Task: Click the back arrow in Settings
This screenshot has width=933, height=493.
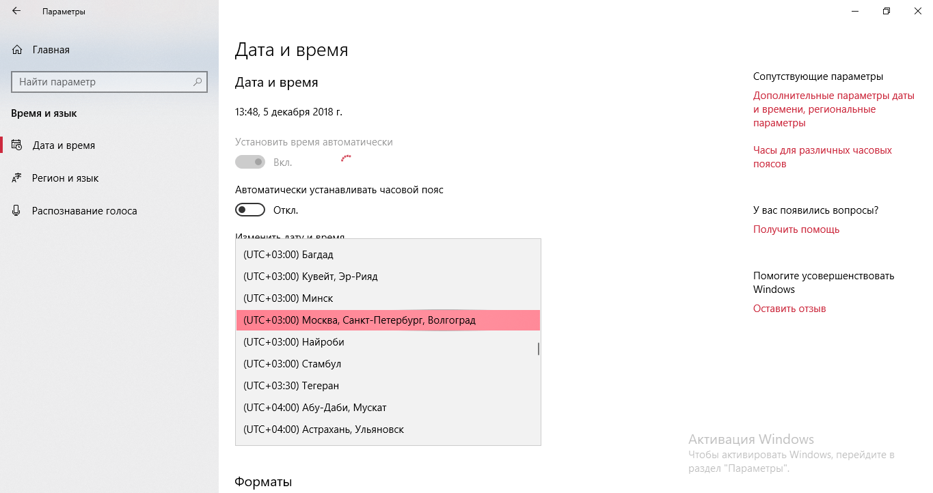Action: pyautogui.click(x=16, y=12)
